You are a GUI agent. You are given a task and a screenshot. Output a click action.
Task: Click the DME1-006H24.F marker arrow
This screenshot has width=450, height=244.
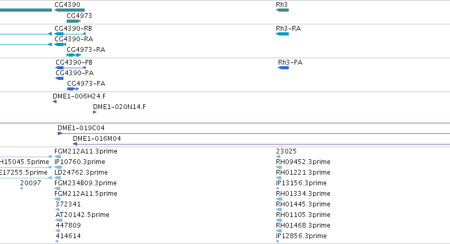point(55,102)
